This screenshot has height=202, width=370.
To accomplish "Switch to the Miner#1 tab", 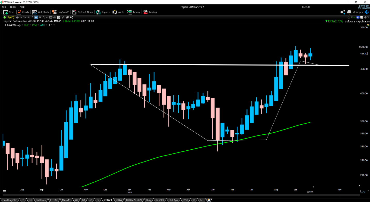I will (67, 200).
